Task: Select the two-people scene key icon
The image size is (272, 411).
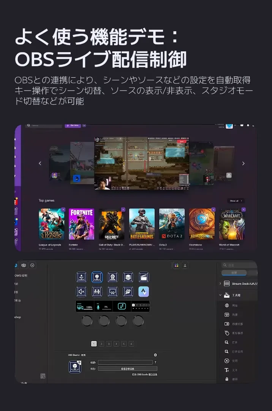Action: pos(97,292)
